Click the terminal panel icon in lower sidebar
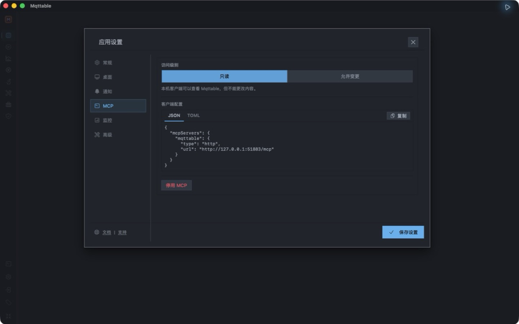Screen dimensions: 519x324 pyautogui.click(x=8, y=264)
